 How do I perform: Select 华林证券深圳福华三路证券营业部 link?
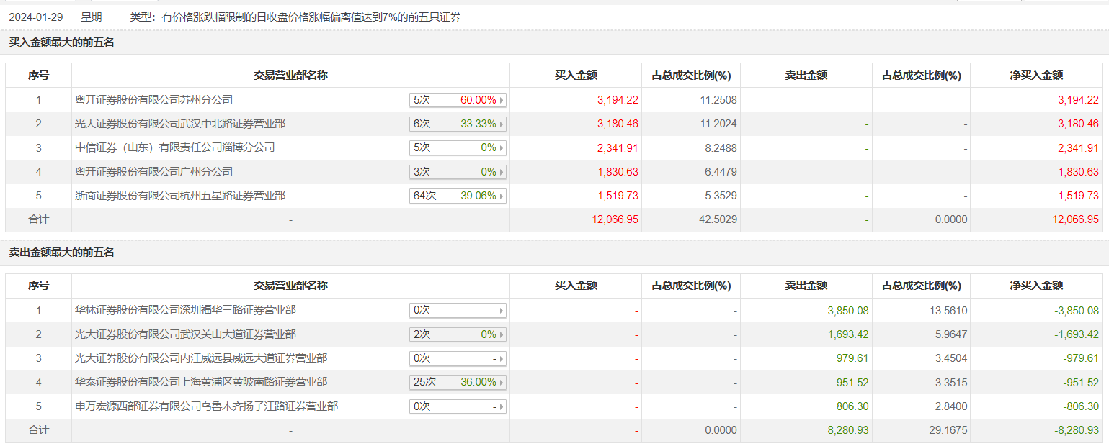(x=185, y=311)
